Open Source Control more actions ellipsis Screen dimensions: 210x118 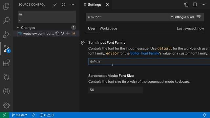coord(72,5)
